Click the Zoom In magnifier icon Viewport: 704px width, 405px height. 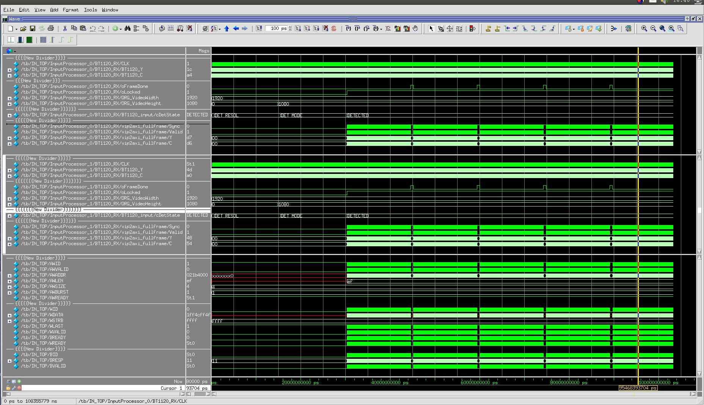coord(644,28)
